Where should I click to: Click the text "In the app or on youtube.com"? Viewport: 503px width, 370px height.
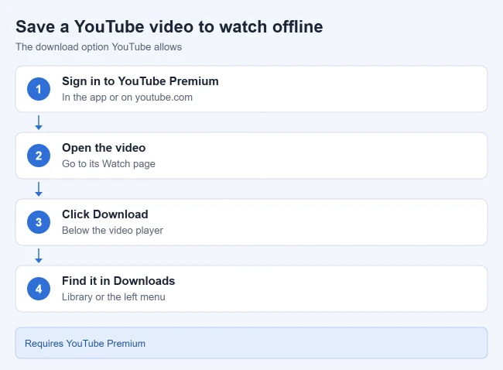click(128, 98)
